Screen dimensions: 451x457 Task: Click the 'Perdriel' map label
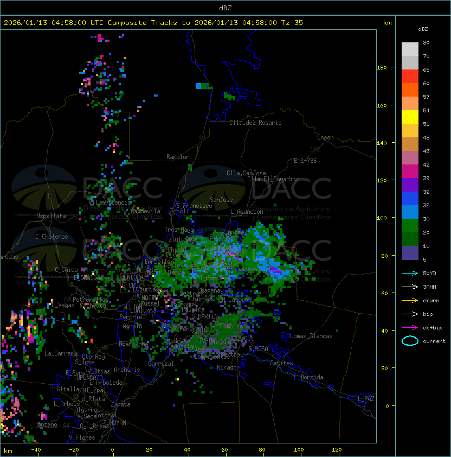pos(132,317)
